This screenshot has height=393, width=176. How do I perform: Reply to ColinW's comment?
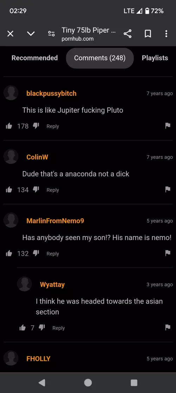[53, 190]
